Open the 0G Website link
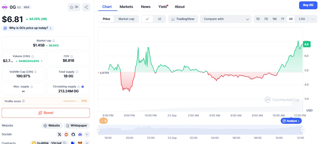The width and height of the screenshot is (321, 144). [52, 126]
